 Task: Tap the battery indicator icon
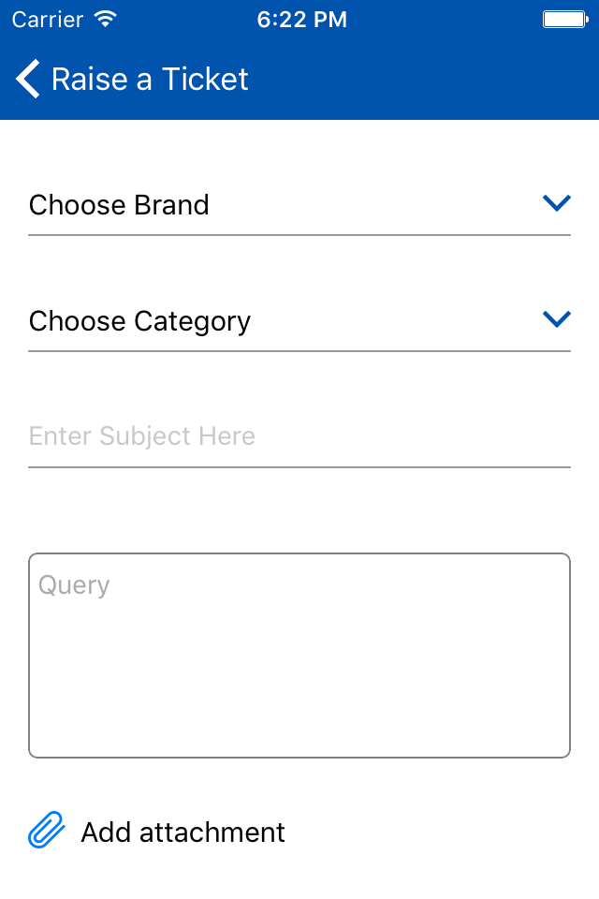565,20
